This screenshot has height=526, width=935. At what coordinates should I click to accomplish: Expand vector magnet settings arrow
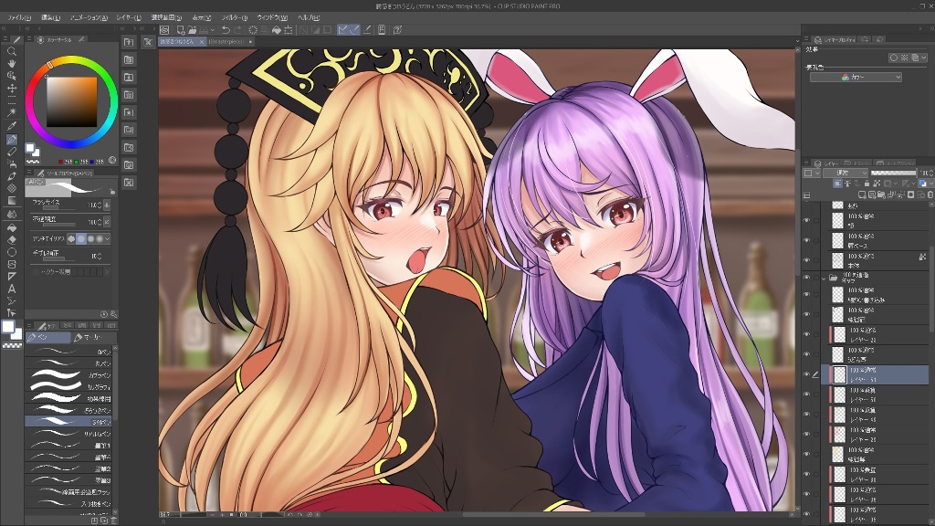[107, 272]
